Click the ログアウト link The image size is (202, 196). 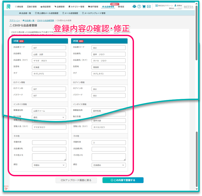[x=189, y=7]
